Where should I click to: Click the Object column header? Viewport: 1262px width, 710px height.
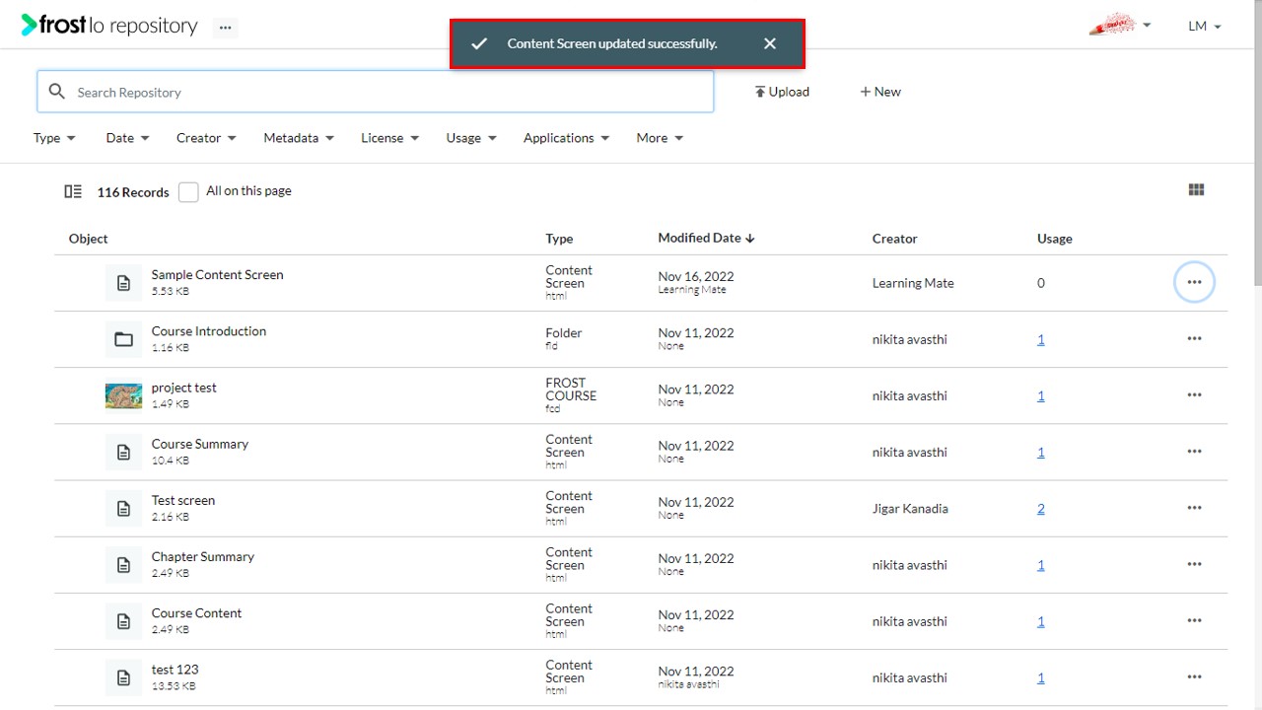88,239
